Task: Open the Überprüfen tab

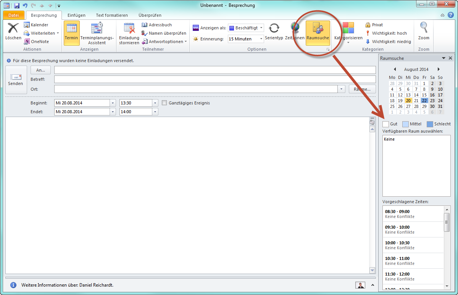Action: [150, 15]
